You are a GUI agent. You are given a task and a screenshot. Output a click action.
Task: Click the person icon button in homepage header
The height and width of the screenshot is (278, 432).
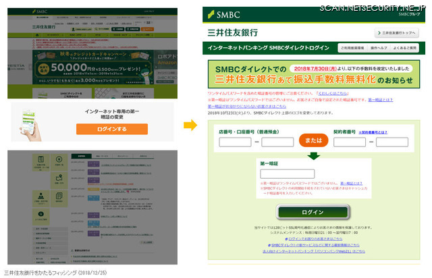(x=82, y=29)
